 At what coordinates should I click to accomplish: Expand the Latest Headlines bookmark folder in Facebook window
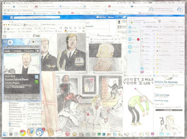click(41, 13)
